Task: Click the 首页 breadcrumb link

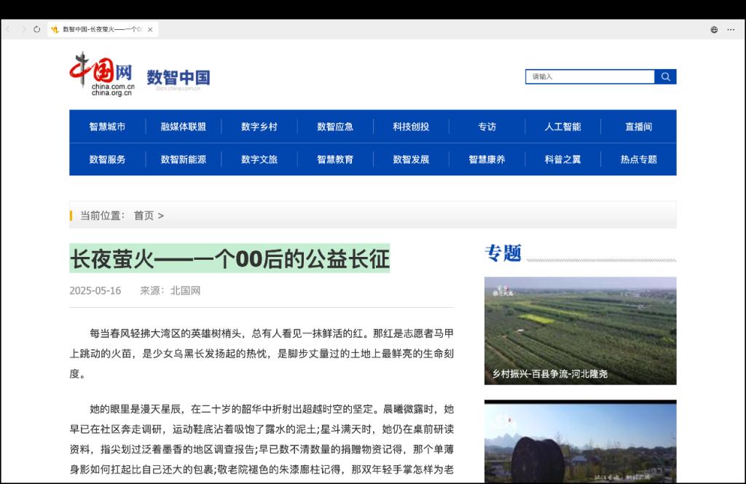Action: tap(144, 215)
